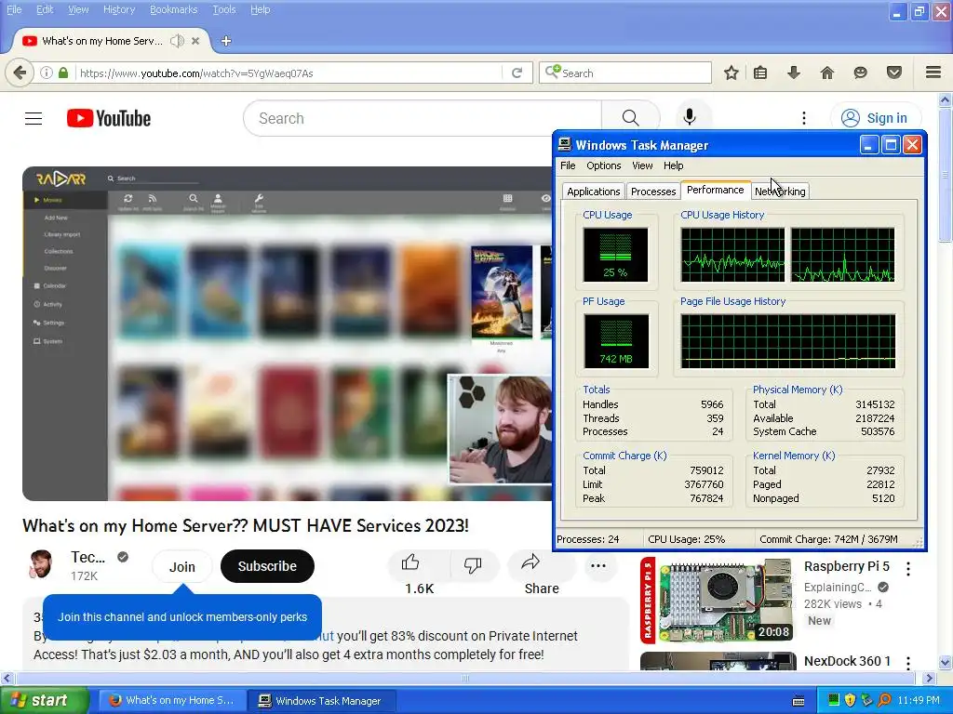
Task: Click YouTube search magnifier button
Action: coord(630,118)
